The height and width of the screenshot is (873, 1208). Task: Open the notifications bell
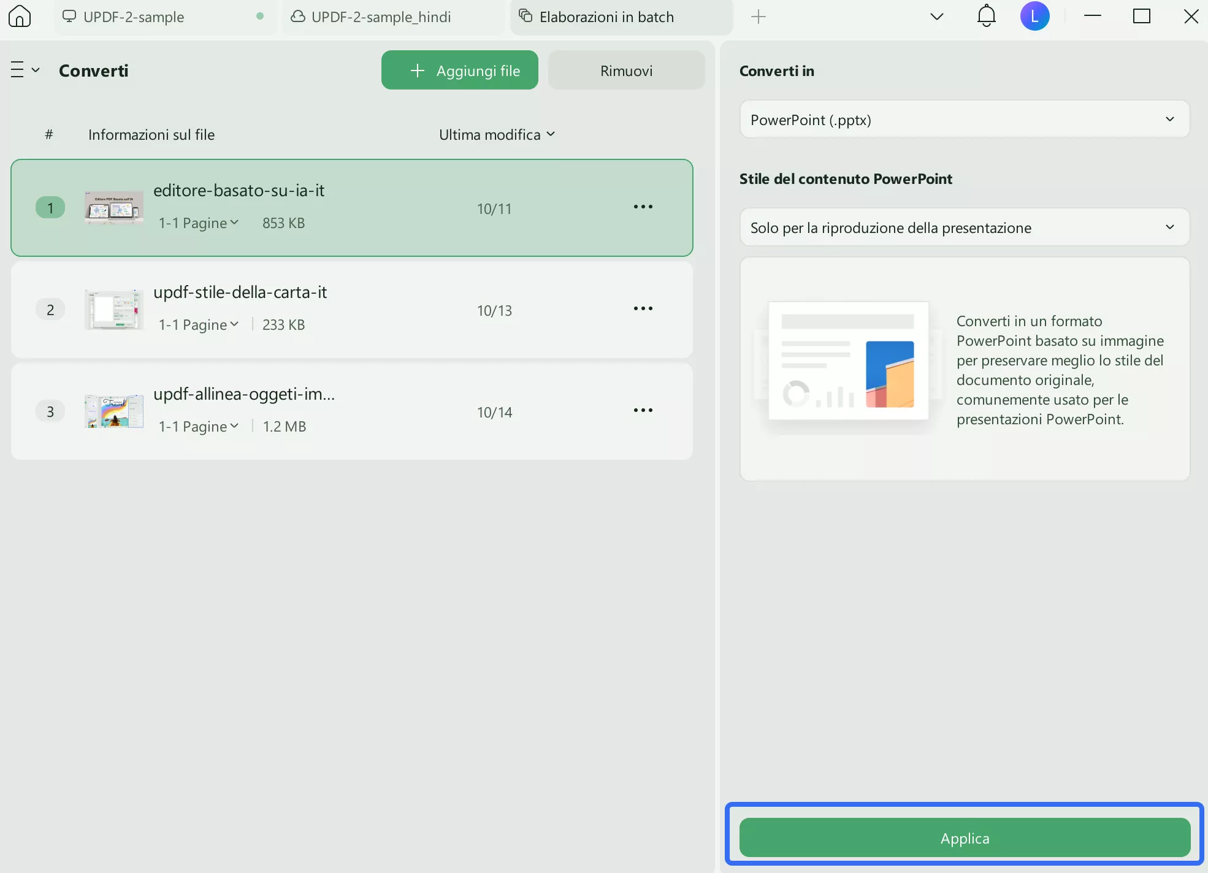986,17
